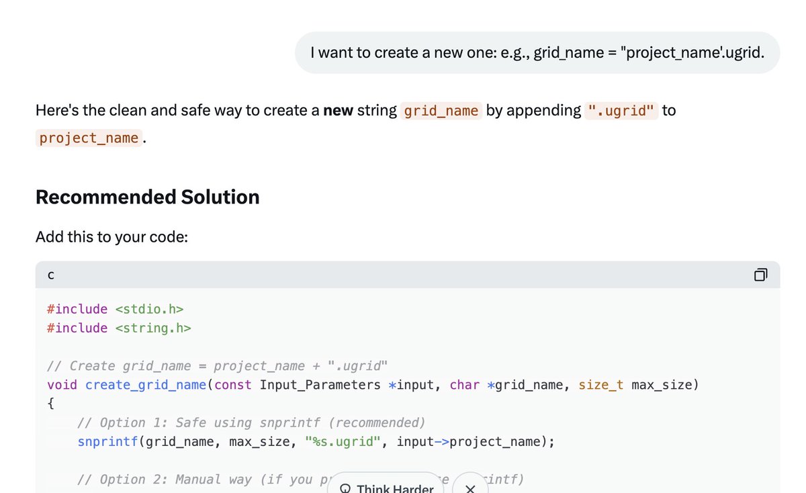Click the 'Option 1: Safe using snprintf' comment

[251, 422]
